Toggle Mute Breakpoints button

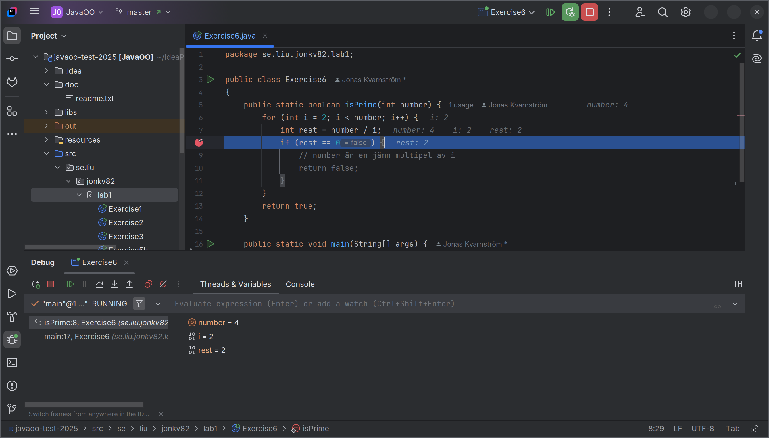(x=163, y=284)
